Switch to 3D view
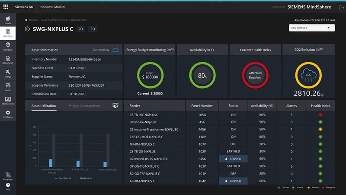 pos(93,29)
